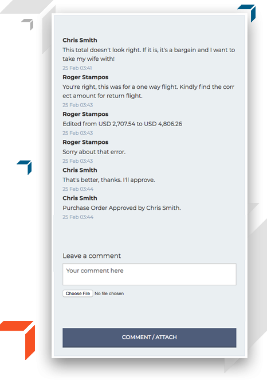Click the orange corner bracket graphic
267x380 pixels.
[x=18, y=339]
